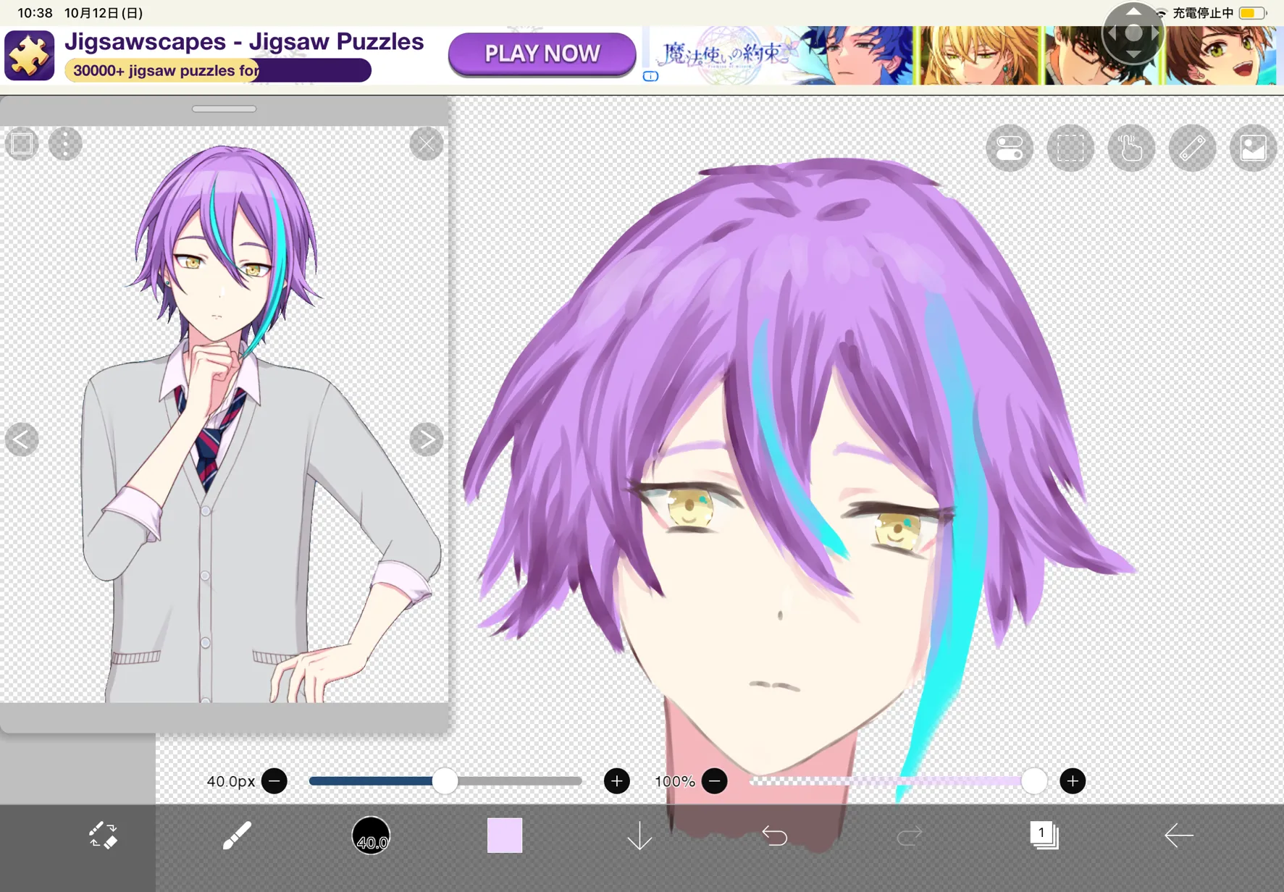Tap the ad info icon

tap(650, 76)
